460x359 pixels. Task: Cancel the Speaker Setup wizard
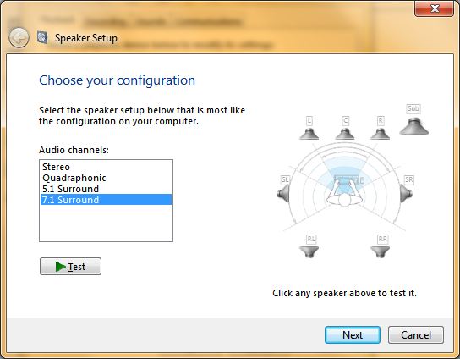(416, 335)
